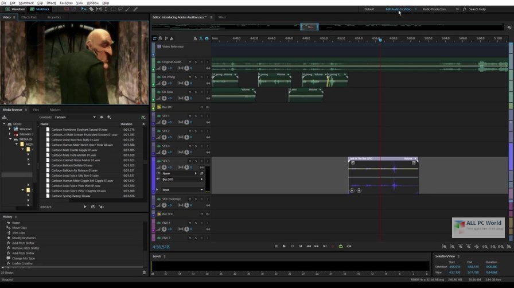Switch to Waveform view
This screenshot has height=288, width=514.
[x=15, y=9]
